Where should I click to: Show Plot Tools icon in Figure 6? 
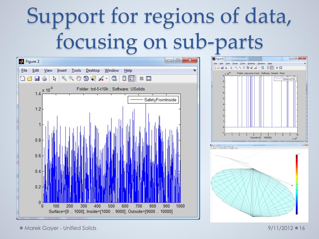281,68
